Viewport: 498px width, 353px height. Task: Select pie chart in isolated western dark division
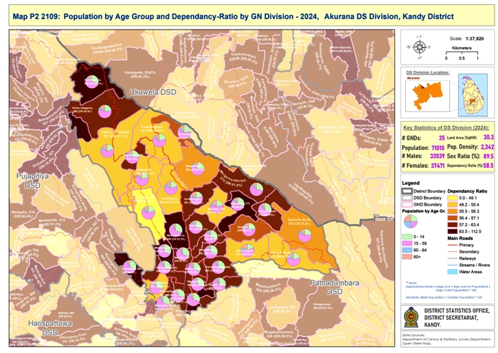(x=129, y=267)
